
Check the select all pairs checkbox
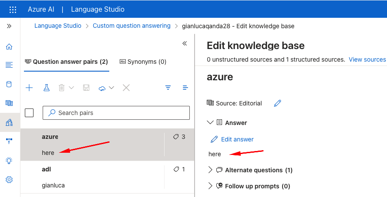[29, 113]
